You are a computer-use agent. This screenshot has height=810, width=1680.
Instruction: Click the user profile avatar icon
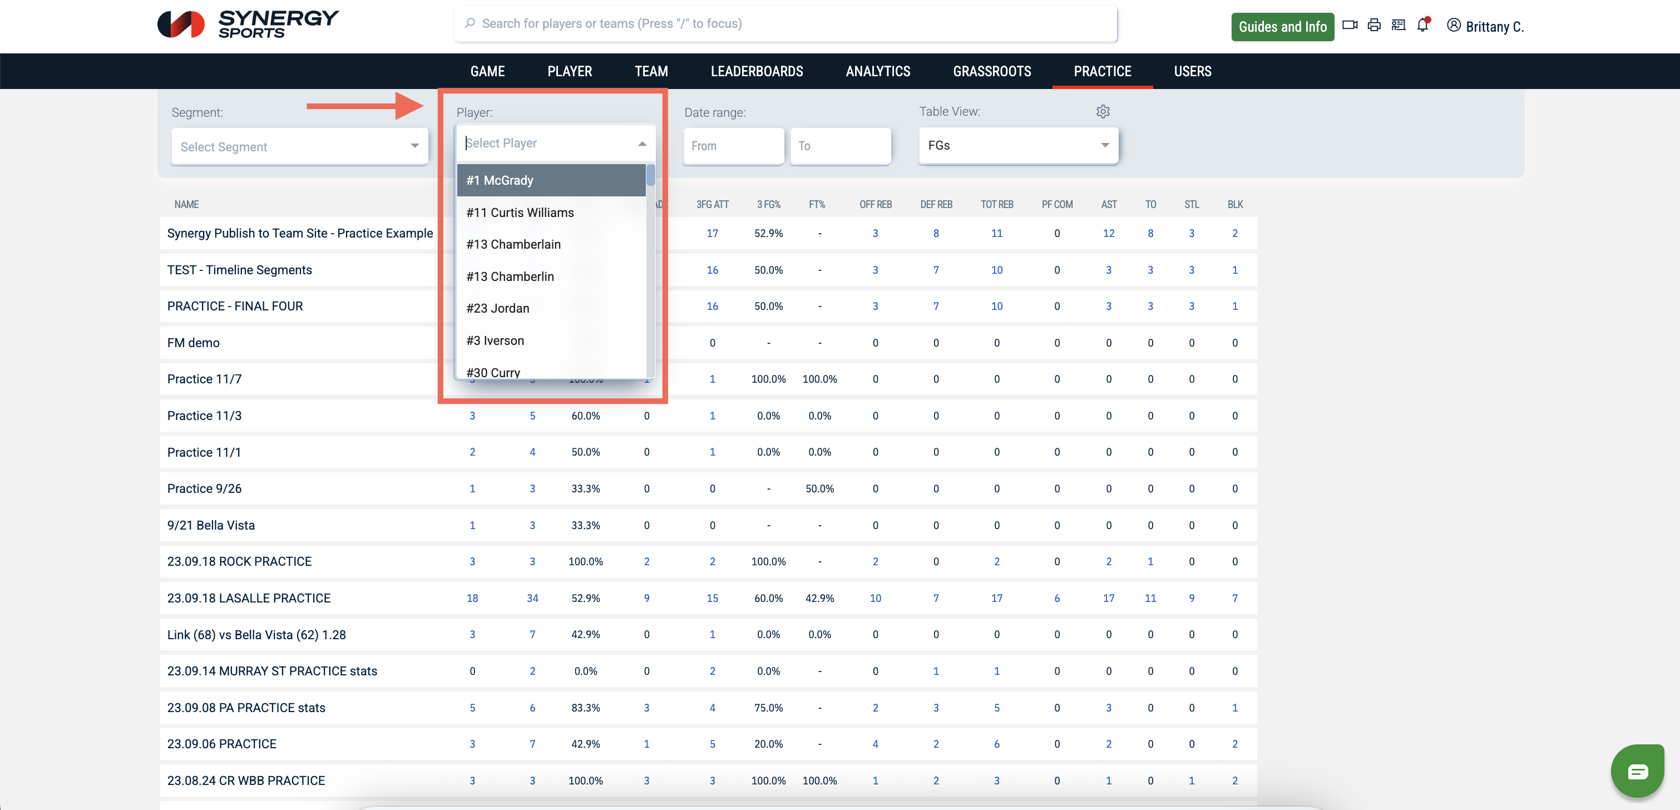pyautogui.click(x=1454, y=26)
